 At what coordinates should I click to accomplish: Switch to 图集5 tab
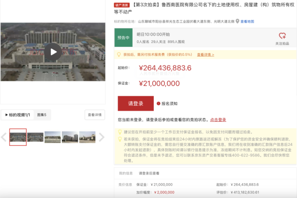42,115
